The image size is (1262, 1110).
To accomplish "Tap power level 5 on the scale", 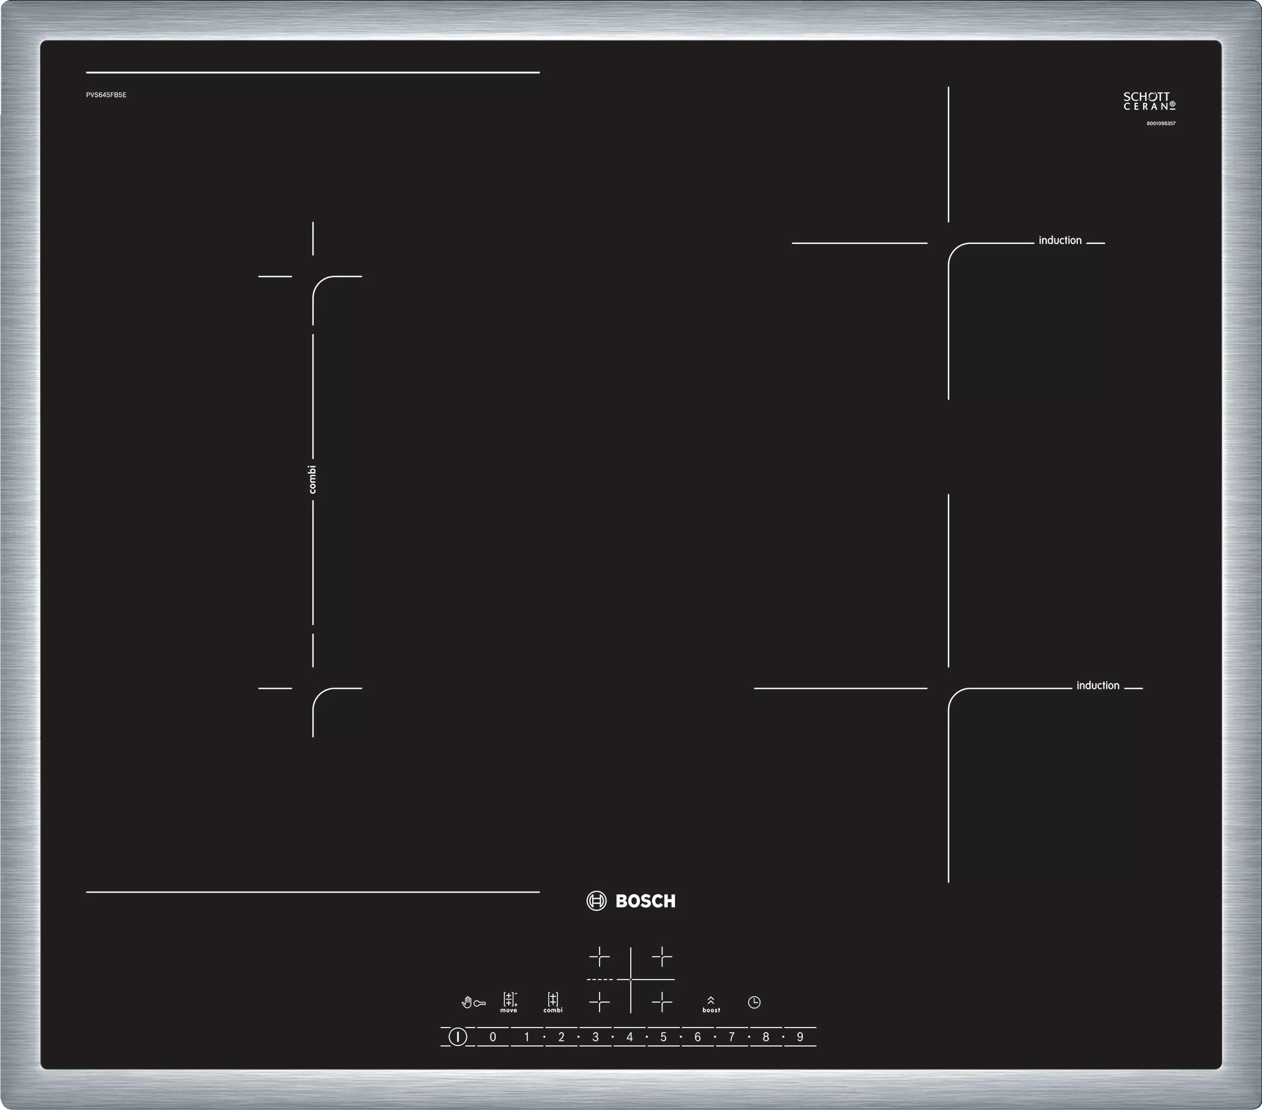I will (663, 1037).
